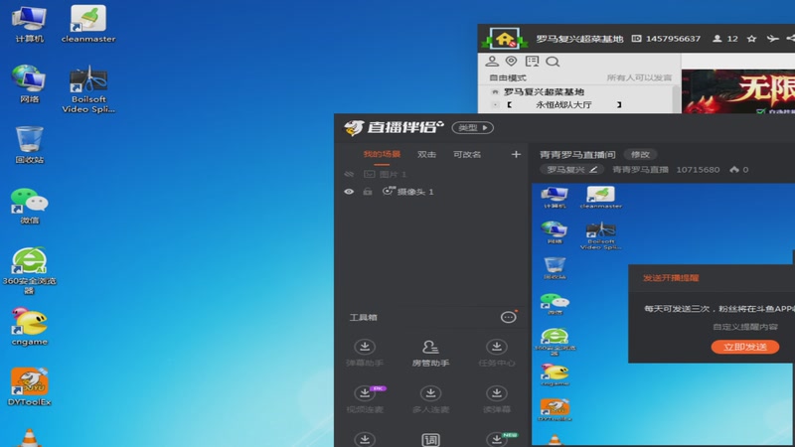Favorite the channel with the star icon
The image size is (795, 447).
(752, 39)
